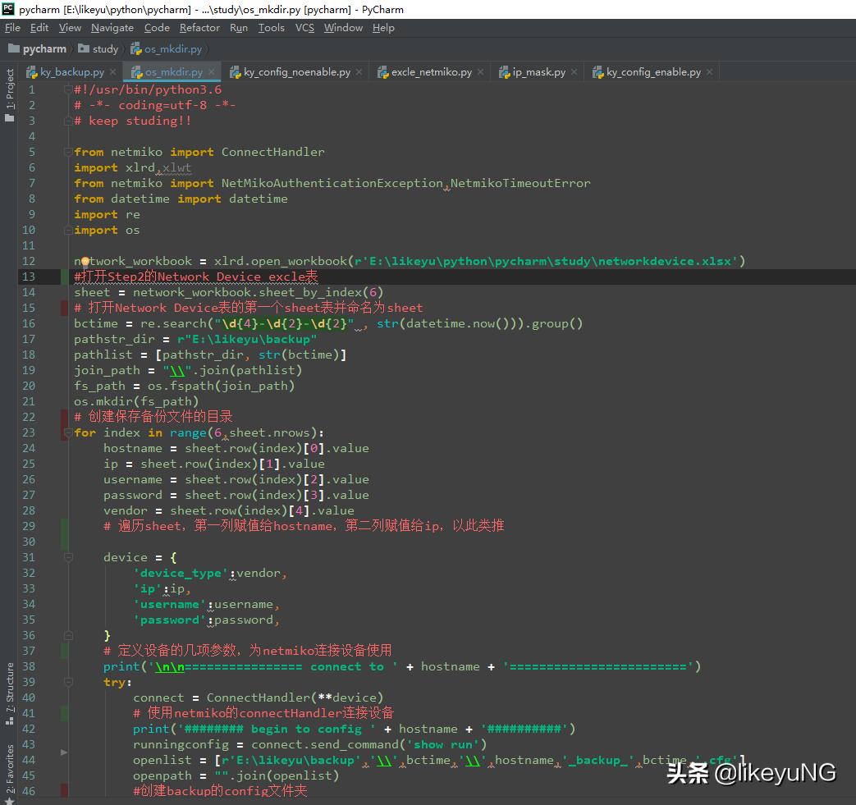Click gutter arrow marker near line 43
The image size is (856, 805).
[64, 752]
